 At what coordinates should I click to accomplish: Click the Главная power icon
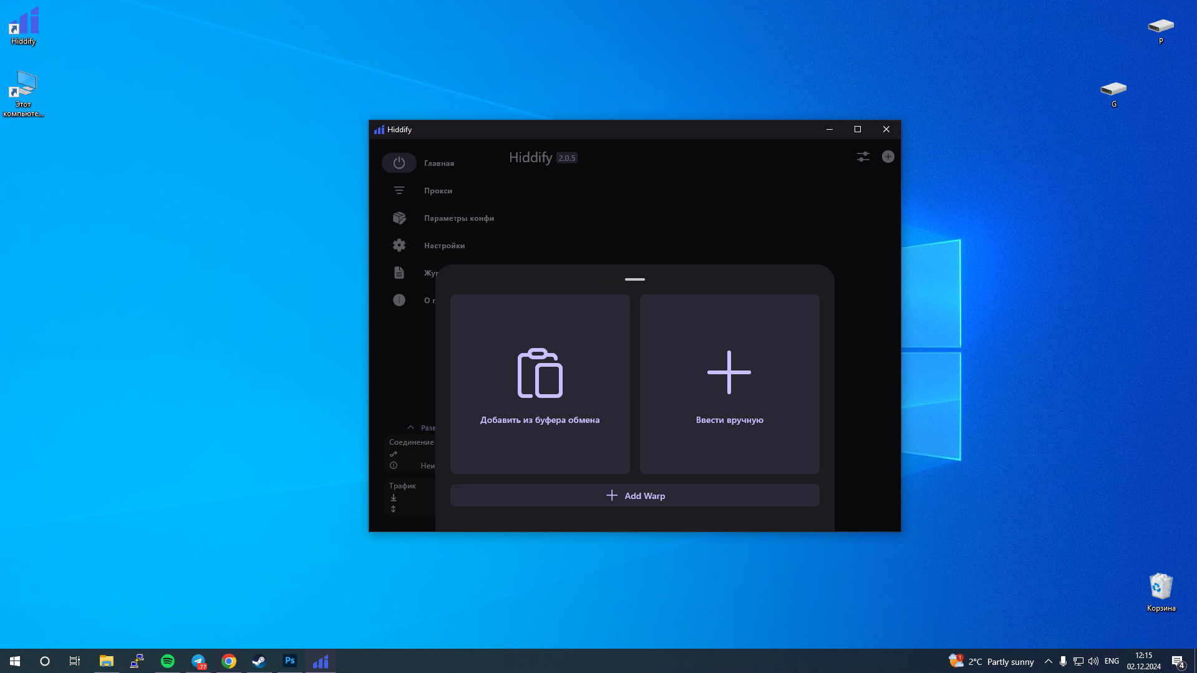[x=399, y=163]
